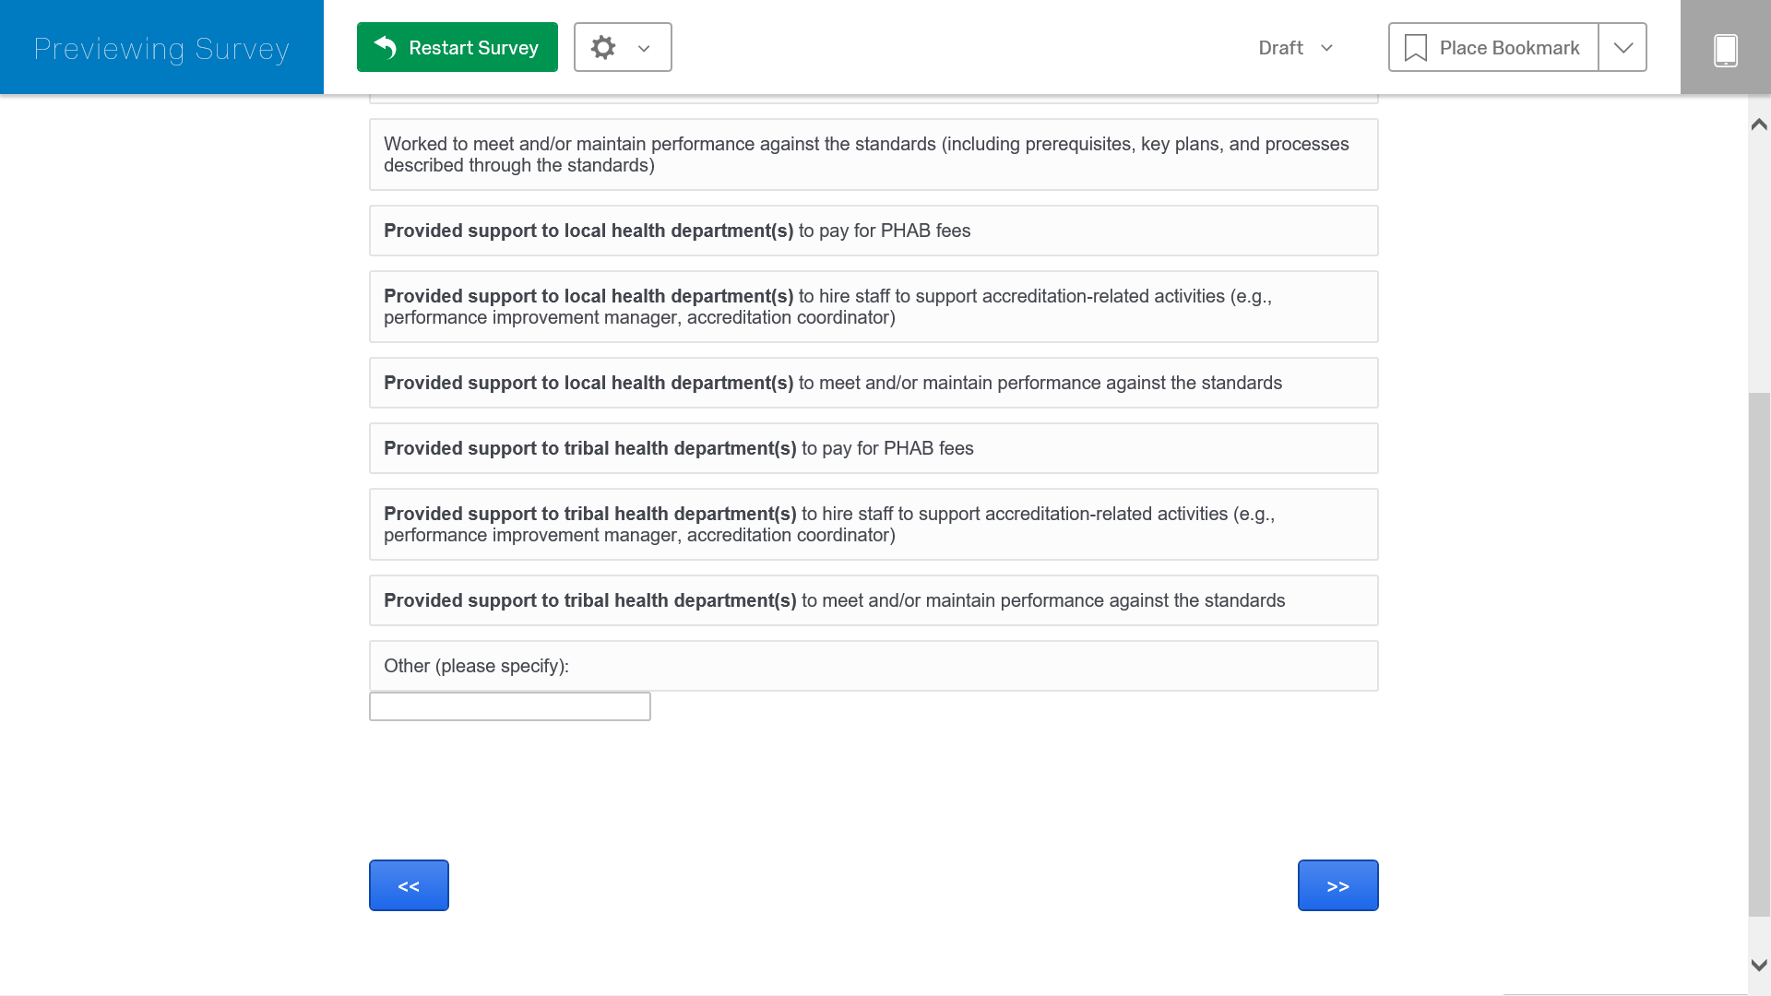Go back with << button

pyautogui.click(x=409, y=885)
